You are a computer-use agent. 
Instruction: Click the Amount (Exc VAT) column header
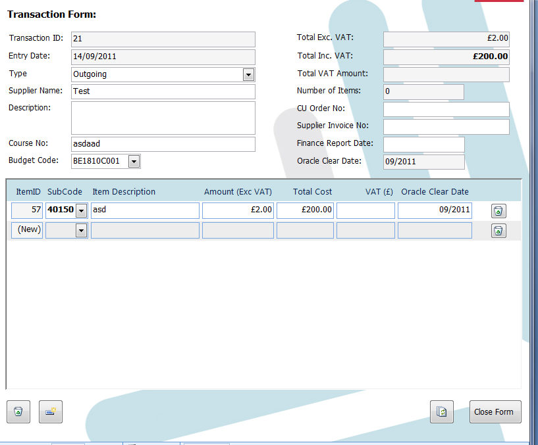pos(238,192)
